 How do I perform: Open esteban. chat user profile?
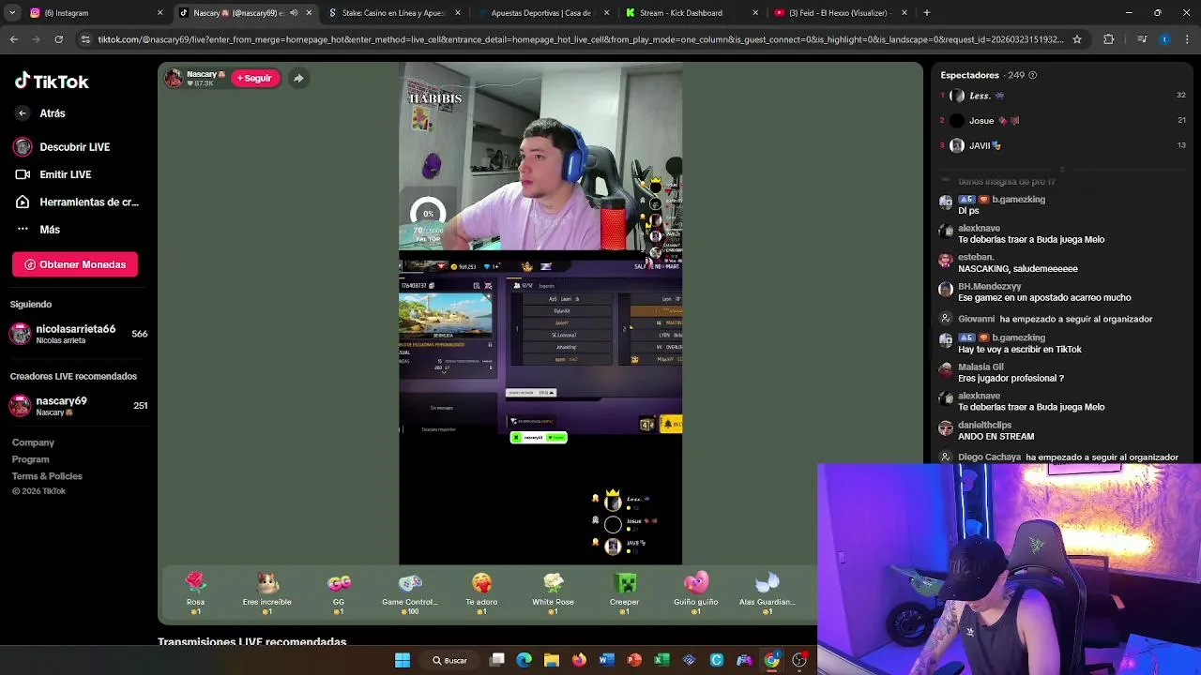tap(976, 257)
